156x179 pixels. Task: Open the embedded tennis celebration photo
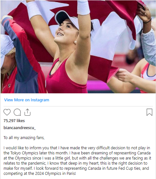(78, 47)
